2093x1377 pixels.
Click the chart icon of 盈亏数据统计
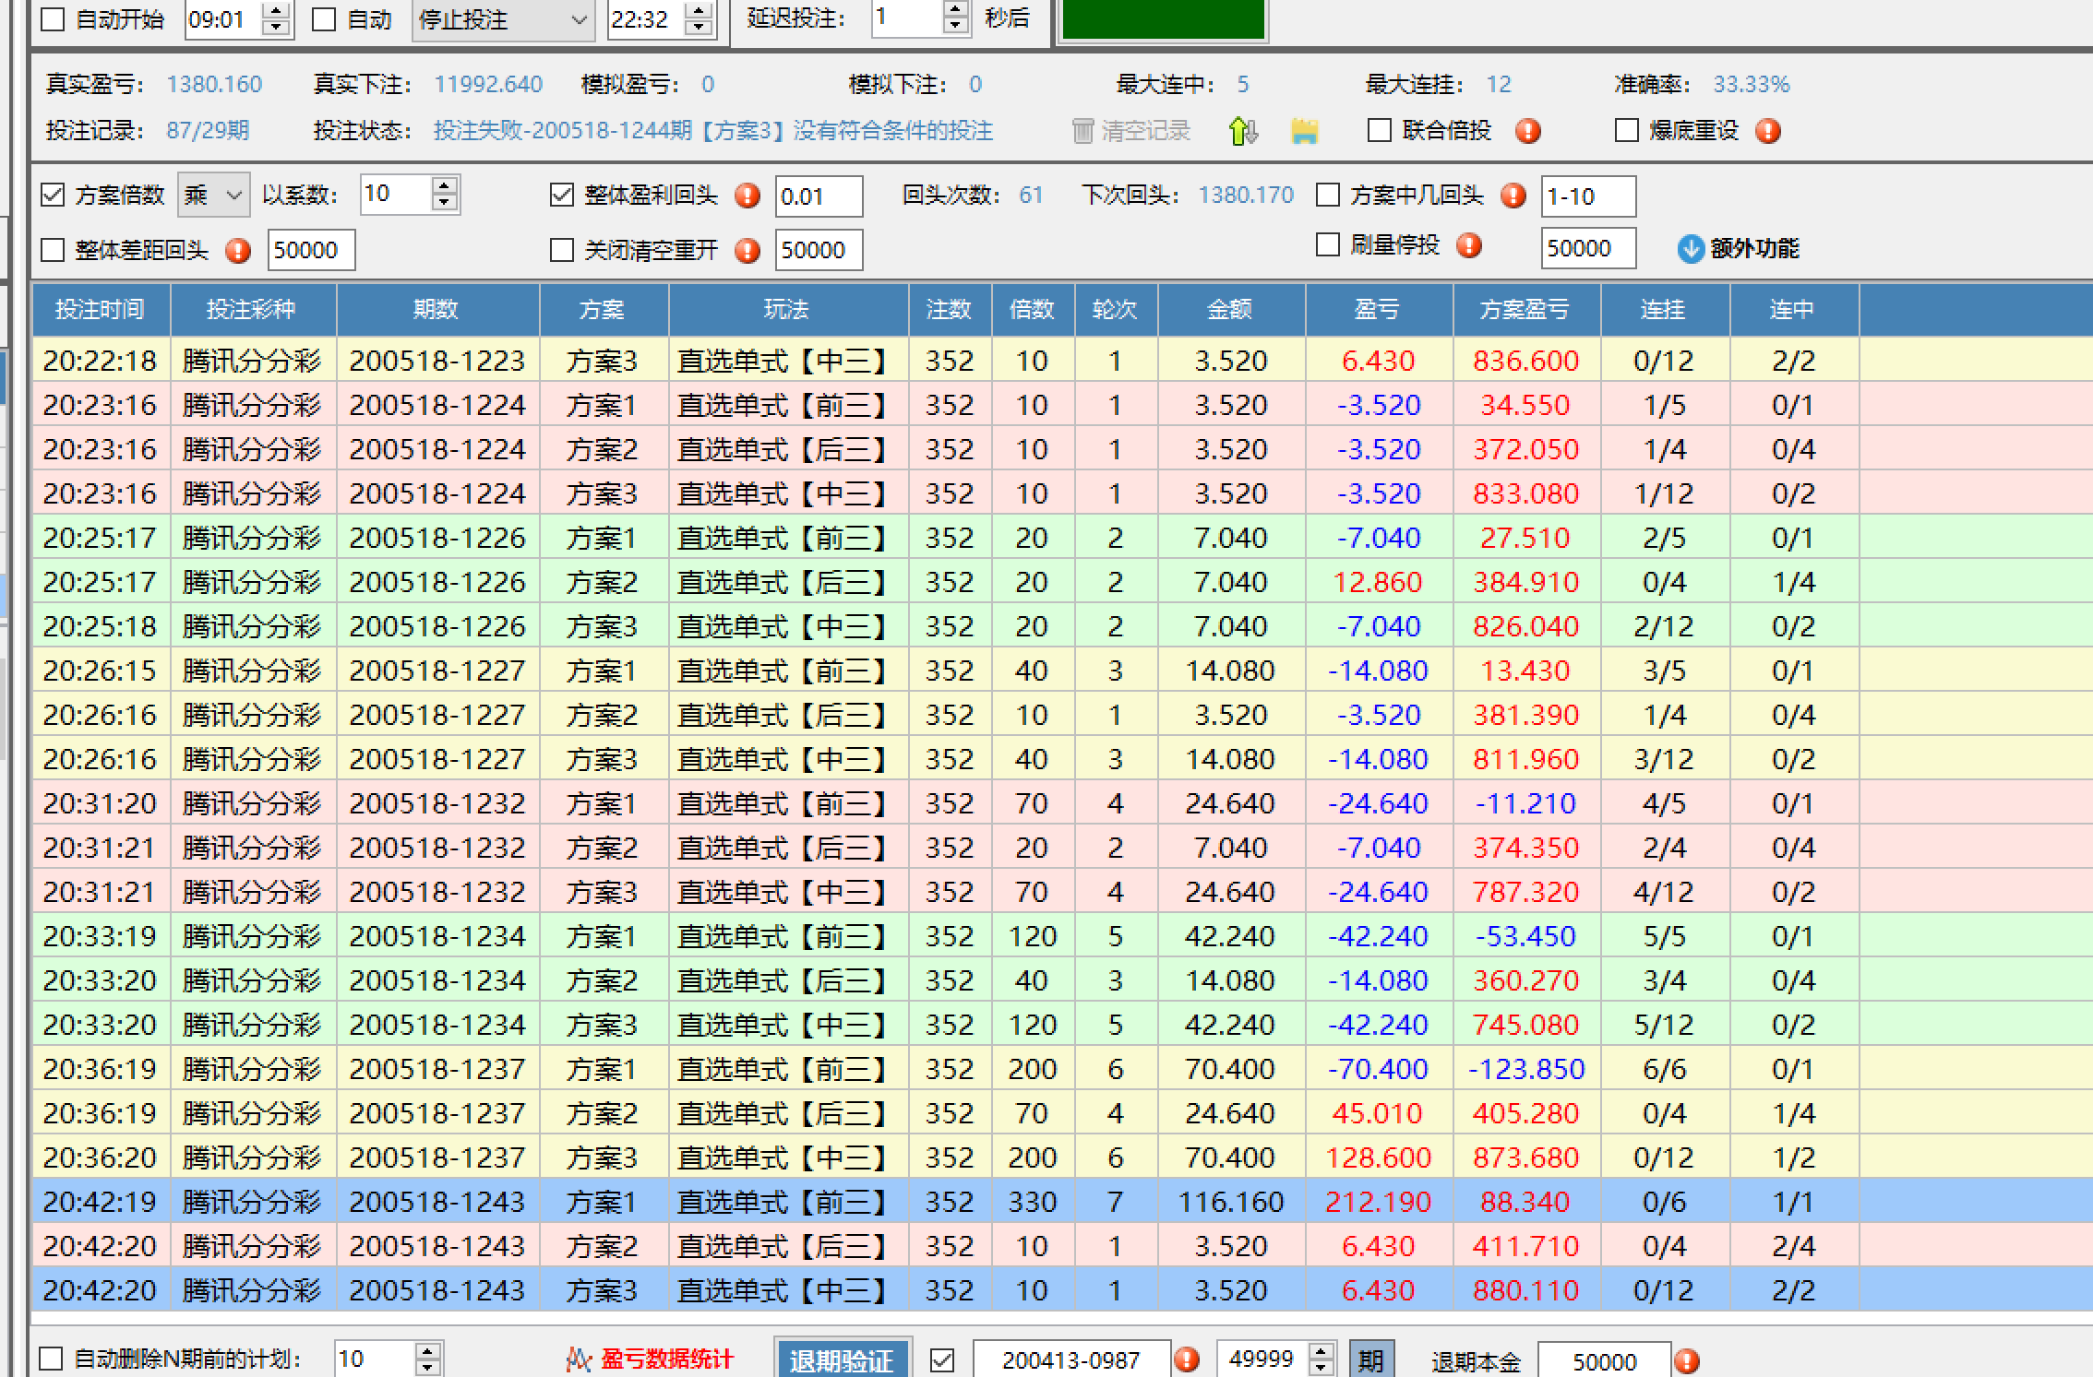[x=579, y=1359]
